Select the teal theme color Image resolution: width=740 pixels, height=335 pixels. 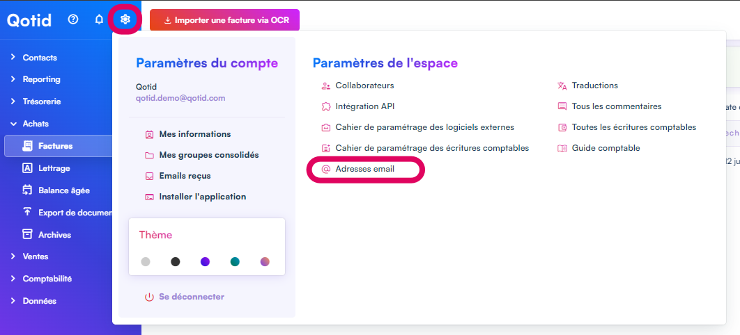[x=235, y=262]
